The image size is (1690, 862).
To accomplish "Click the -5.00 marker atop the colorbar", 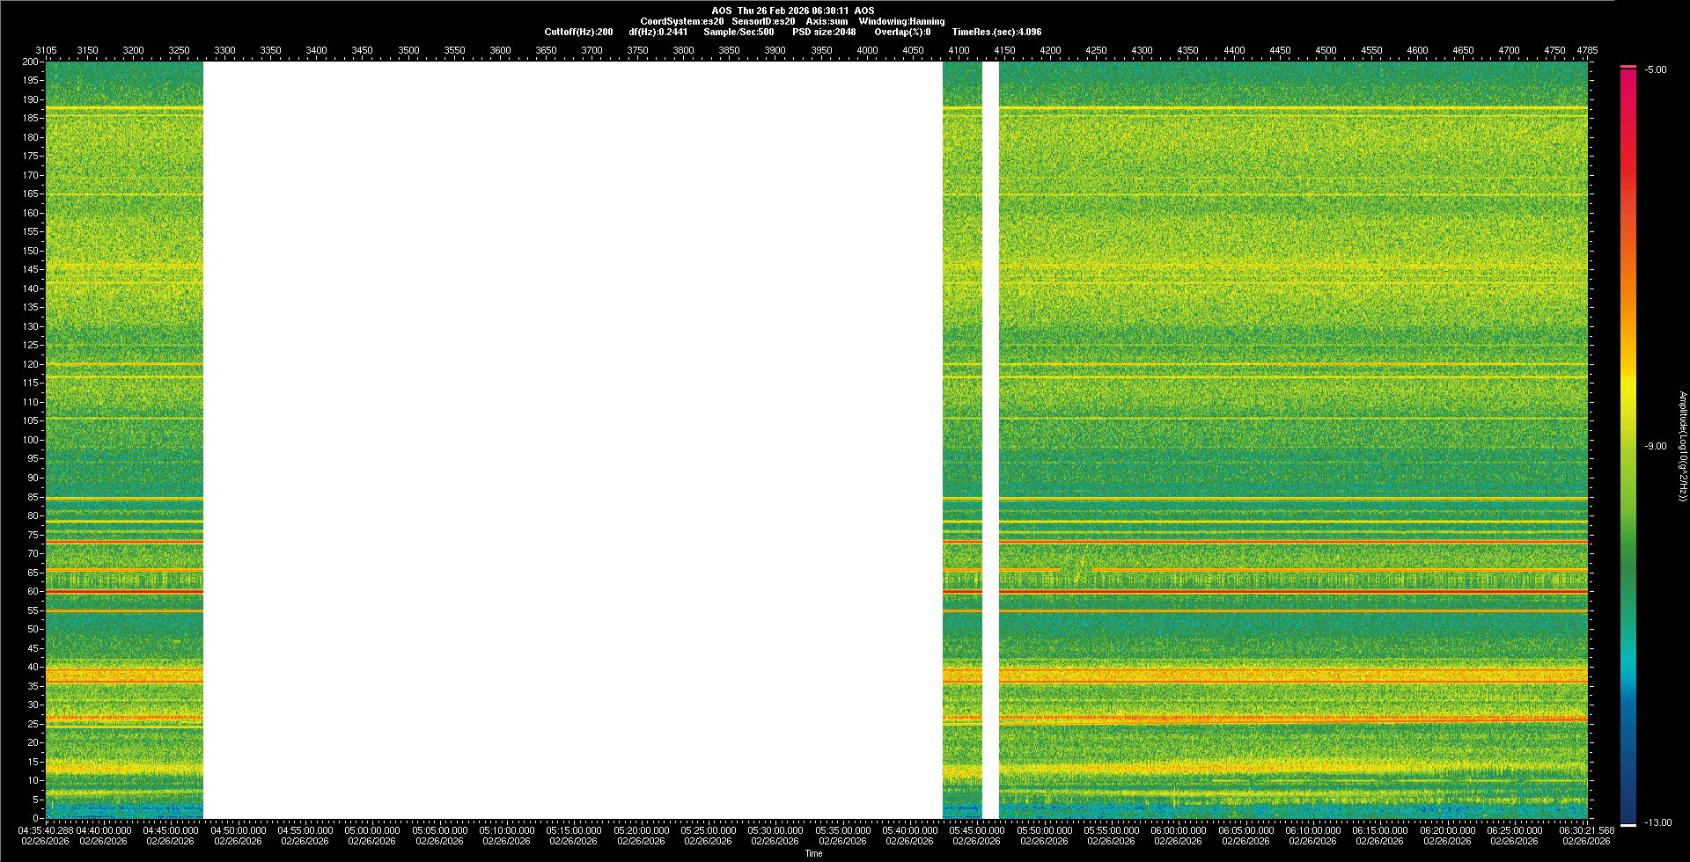I will click(1655, 69).
